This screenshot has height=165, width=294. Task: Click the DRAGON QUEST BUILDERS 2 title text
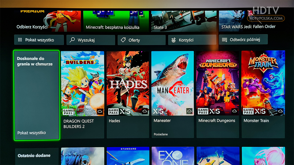pyautogui.click(x=79, y=124)
